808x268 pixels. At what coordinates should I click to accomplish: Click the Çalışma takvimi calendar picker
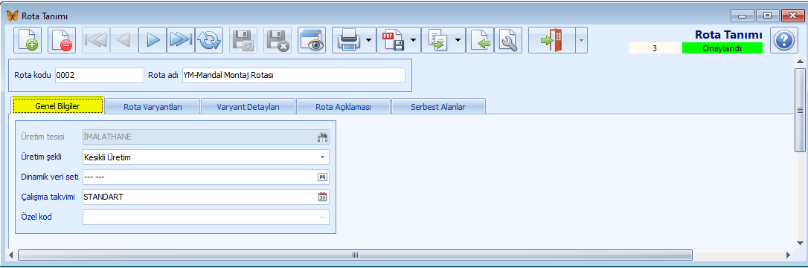(x=323, y=197)
